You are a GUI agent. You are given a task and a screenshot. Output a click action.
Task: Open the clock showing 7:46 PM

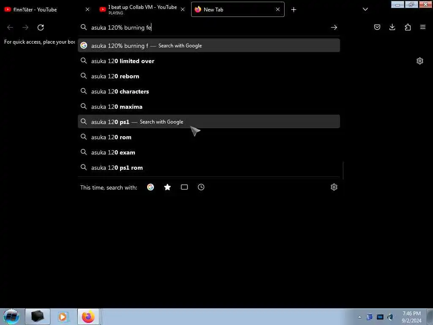click(411, 317)
